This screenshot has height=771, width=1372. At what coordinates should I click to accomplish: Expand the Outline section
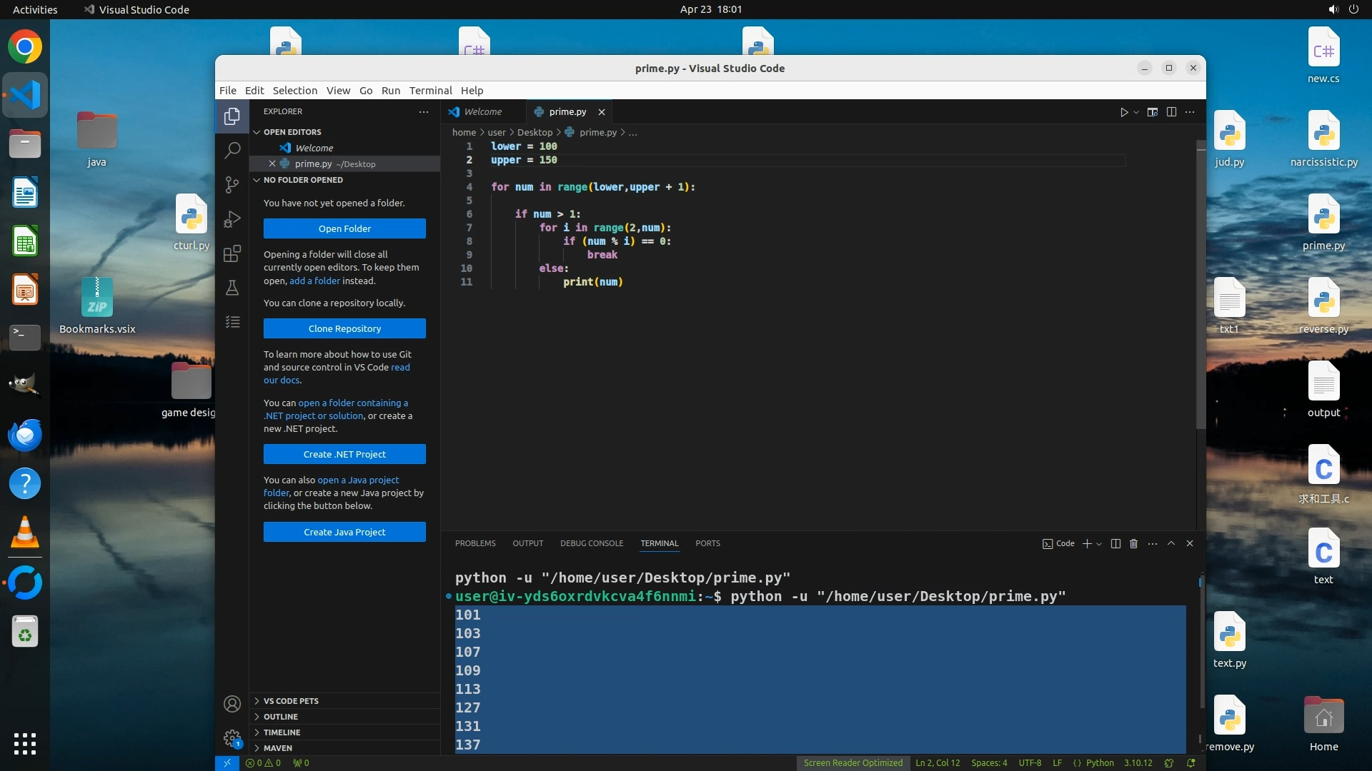point(281,717)
